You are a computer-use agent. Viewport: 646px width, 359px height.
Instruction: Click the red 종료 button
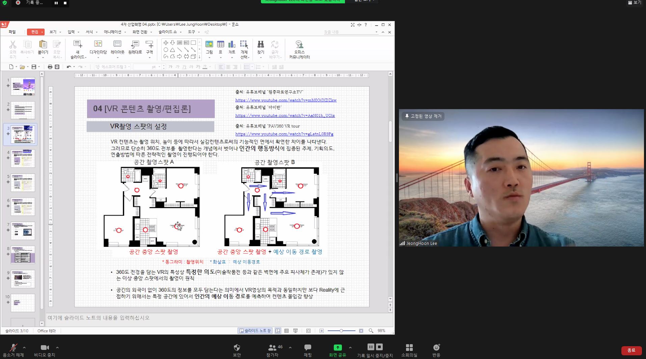coord(631,351)
